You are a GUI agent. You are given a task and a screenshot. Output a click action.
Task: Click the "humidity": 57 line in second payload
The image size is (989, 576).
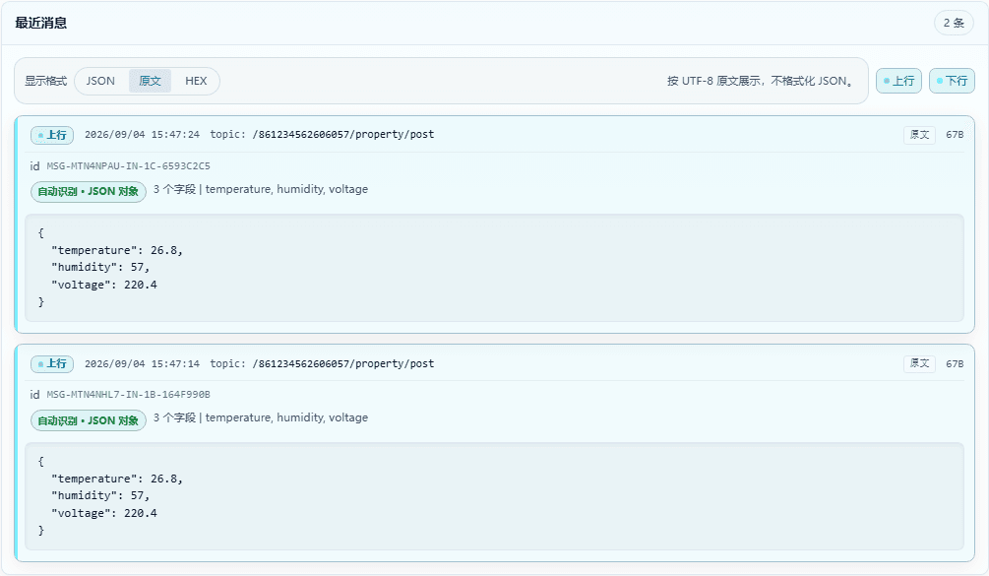[100, 496]
